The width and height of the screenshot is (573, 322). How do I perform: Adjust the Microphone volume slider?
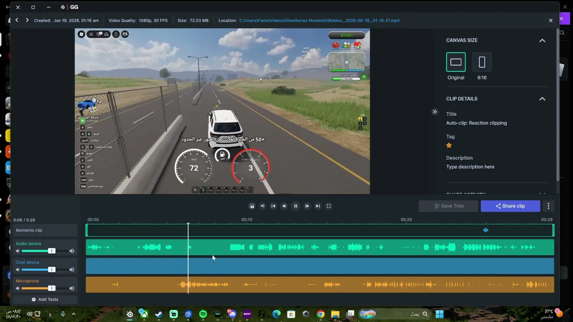(51, 288)
